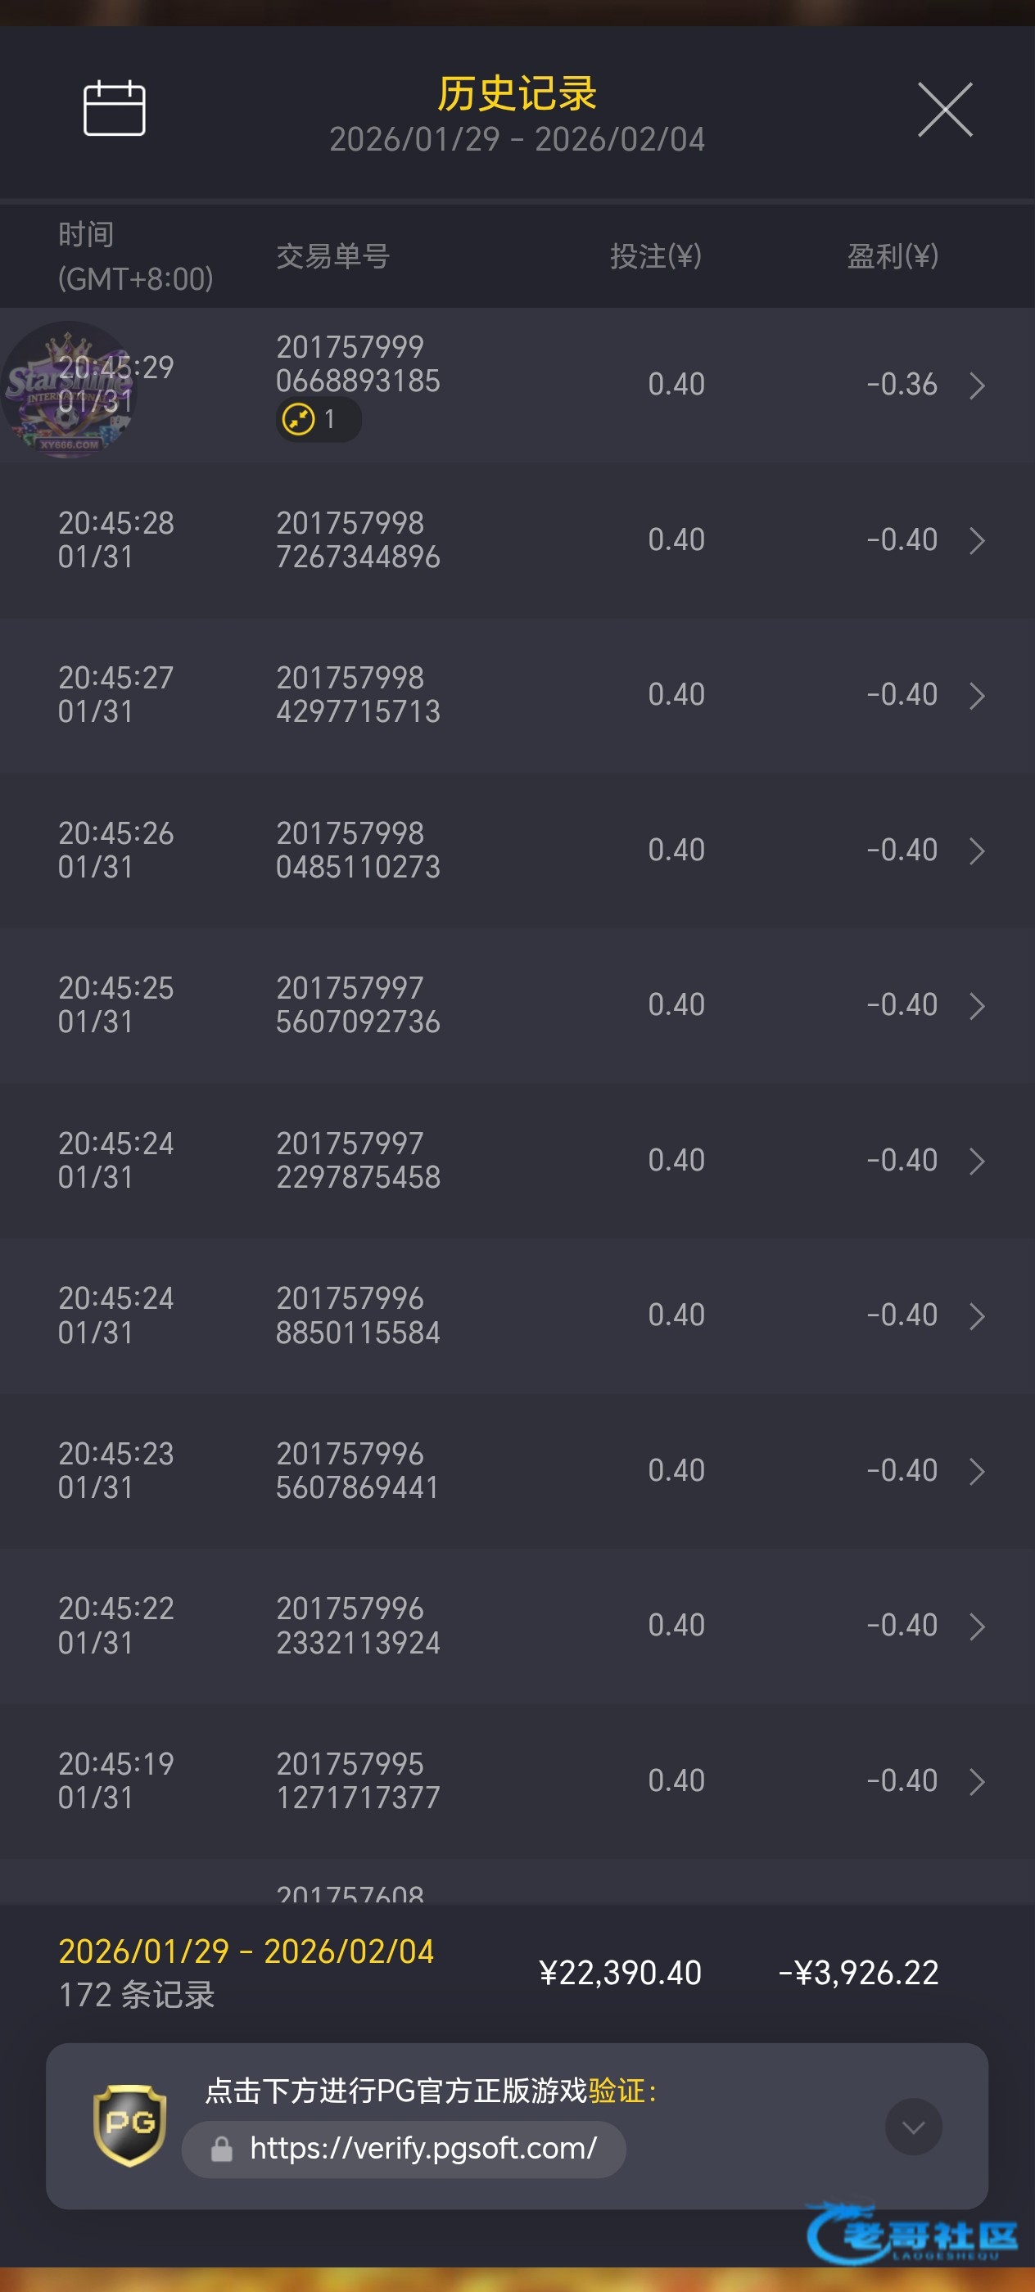Open details arrow for 20:45:26 record
1035x2292 pixels.
[976, 850]
